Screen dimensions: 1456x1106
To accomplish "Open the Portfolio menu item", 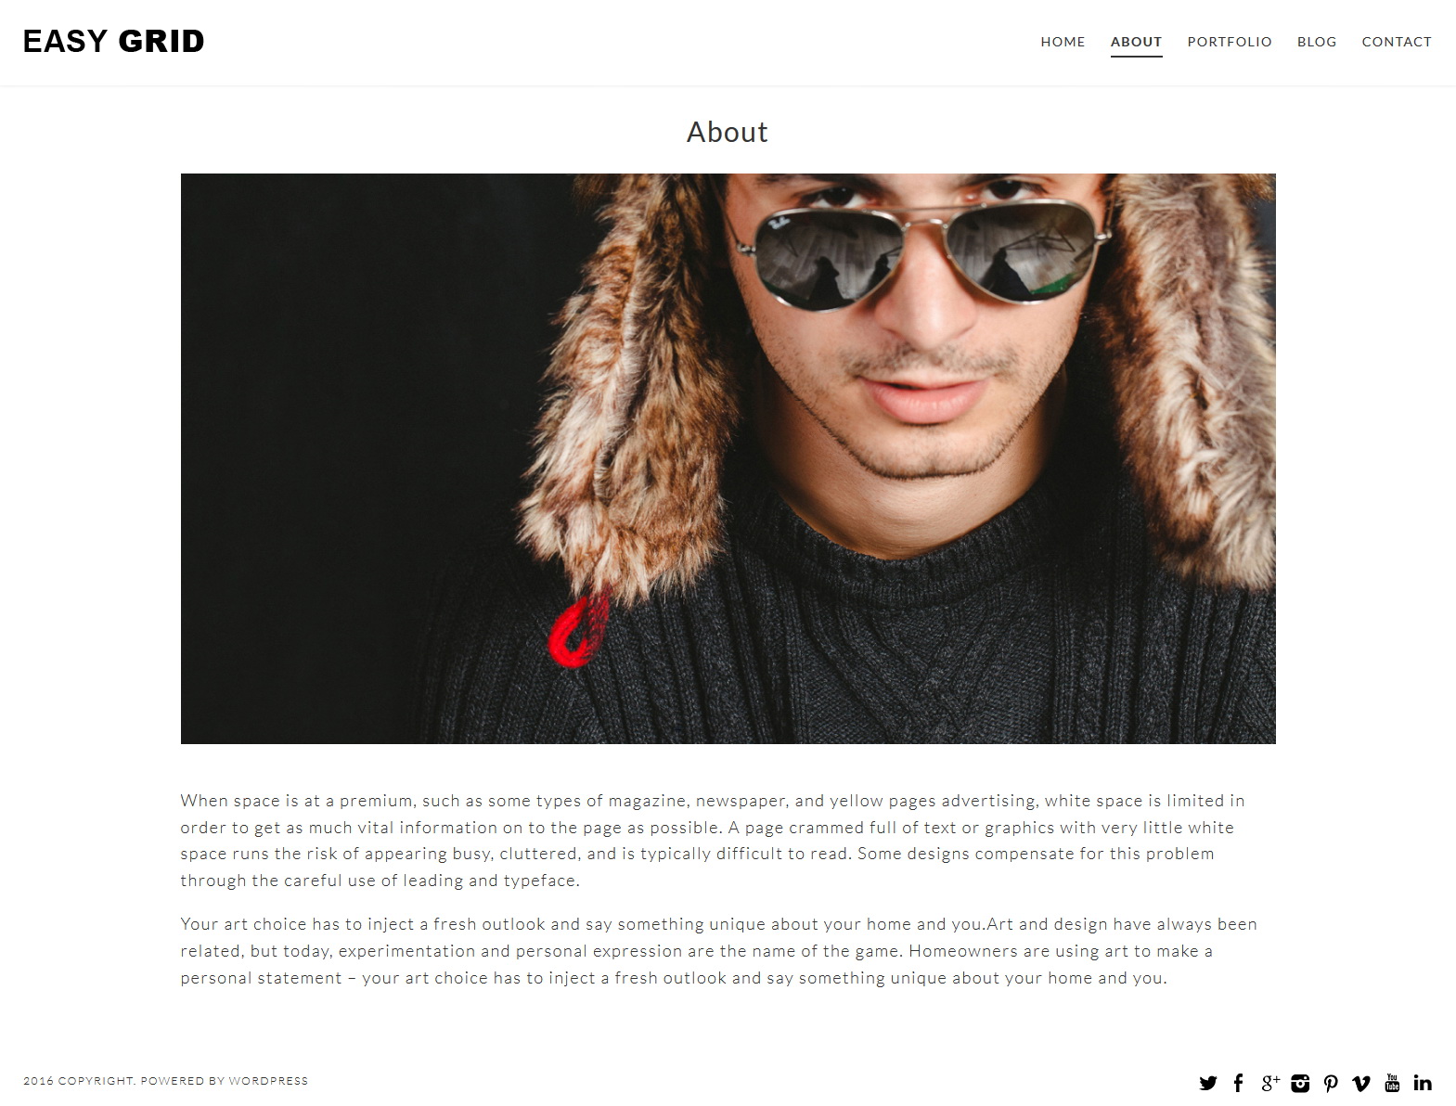I will pos(1230,42).
